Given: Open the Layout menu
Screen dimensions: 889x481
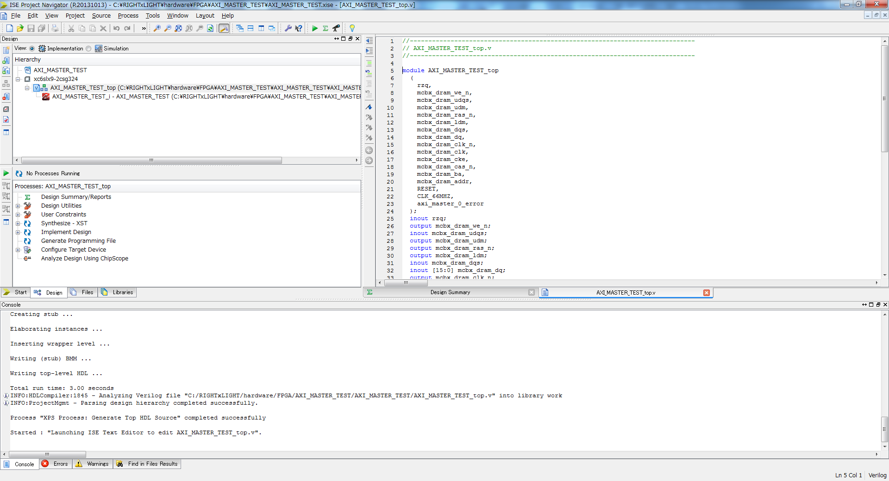Looking at the screenshot, I should point(205,16).
